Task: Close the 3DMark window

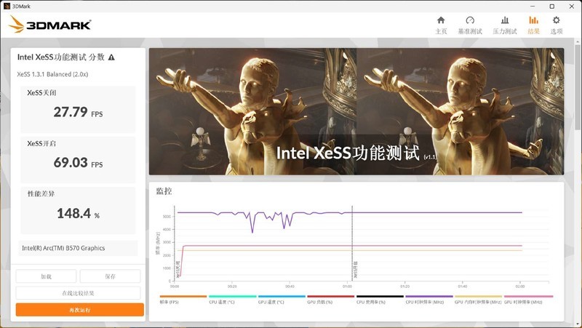Action: point(572,7)
